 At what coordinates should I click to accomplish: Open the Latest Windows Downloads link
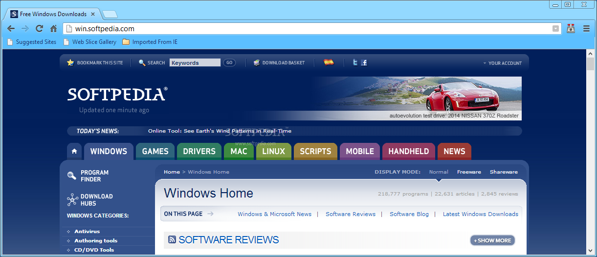point(481,214)
